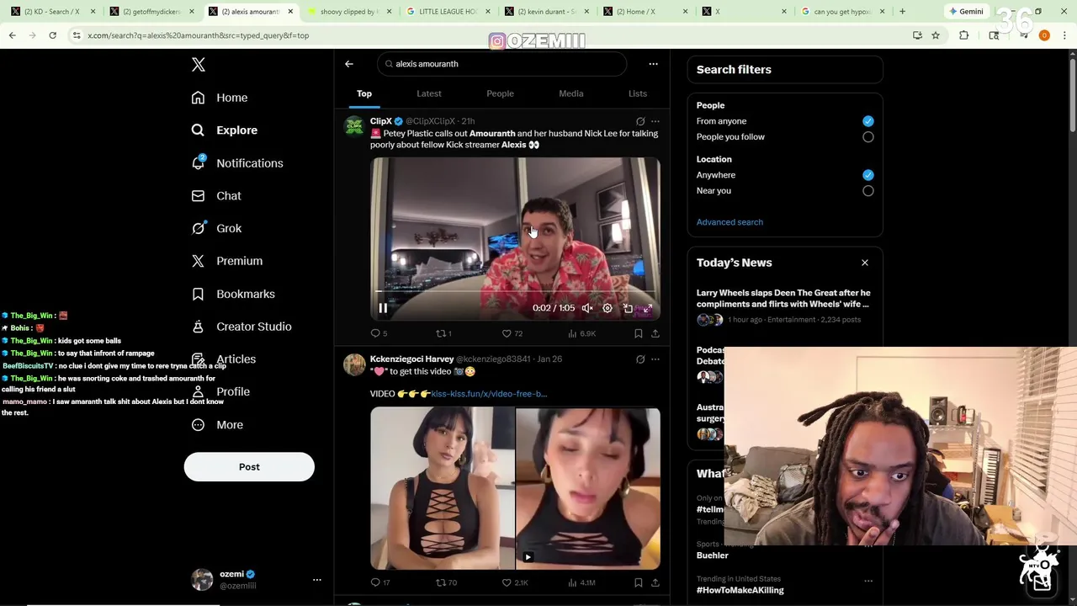Viewport: 1077px width, 606px height.
Task: Select From anyone filter
Action: [x=868, y=121]
